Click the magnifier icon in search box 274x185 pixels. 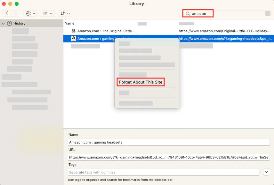[x=188, y=13]
